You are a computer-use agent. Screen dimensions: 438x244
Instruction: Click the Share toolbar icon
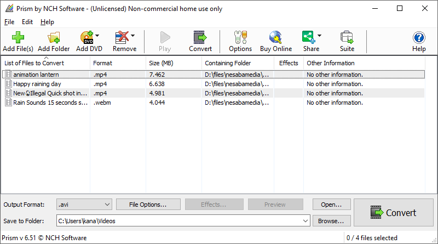coord(309,37)
